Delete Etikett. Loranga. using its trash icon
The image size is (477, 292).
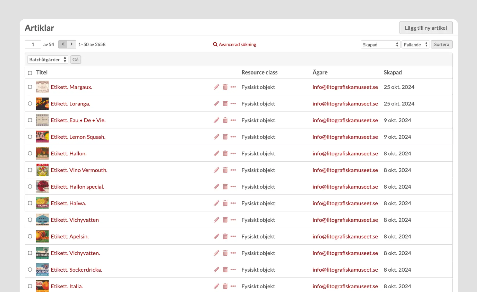225,104
